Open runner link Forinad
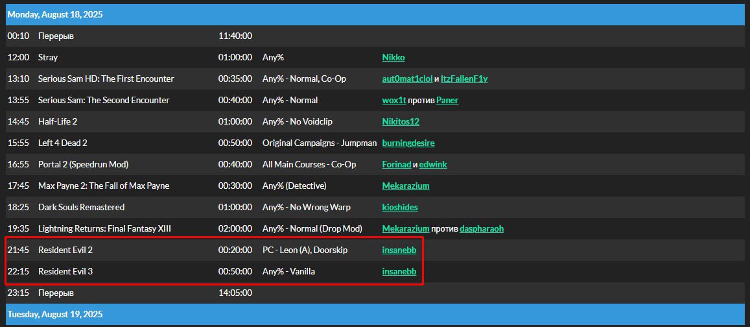 pyautogui.click(x=397, y=165)
